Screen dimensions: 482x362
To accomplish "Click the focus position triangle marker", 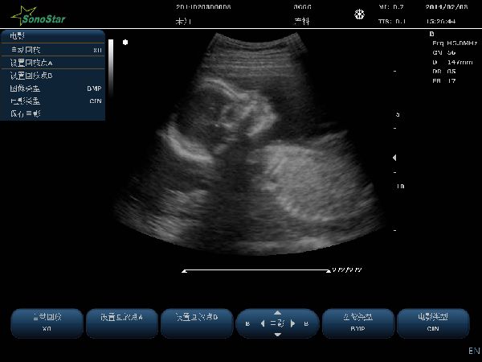I will pyautogui.click(x=394, y=158).
